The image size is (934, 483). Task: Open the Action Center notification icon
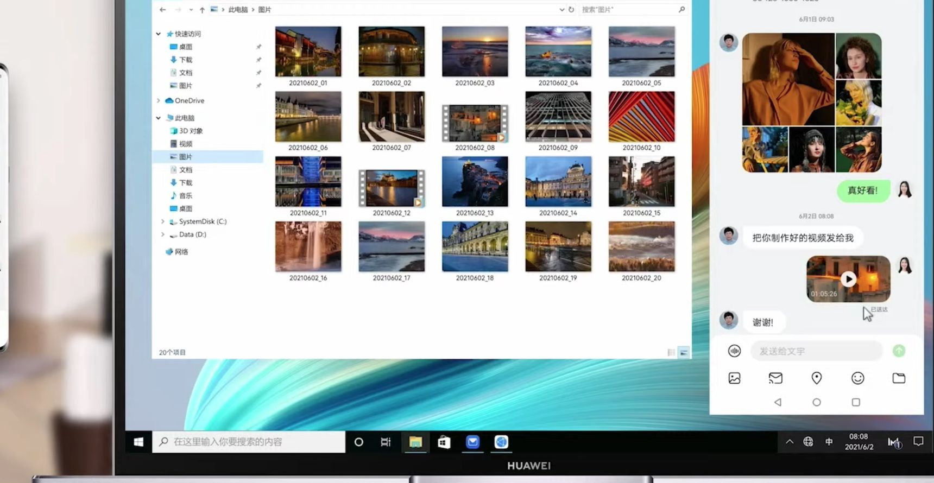click(918, 442)
